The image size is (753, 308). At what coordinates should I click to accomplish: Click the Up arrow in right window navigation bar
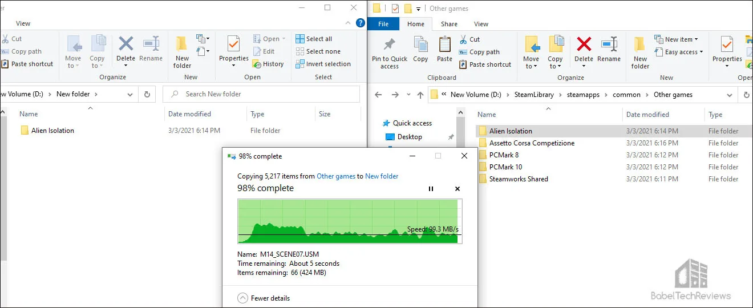tap(419, 95)
